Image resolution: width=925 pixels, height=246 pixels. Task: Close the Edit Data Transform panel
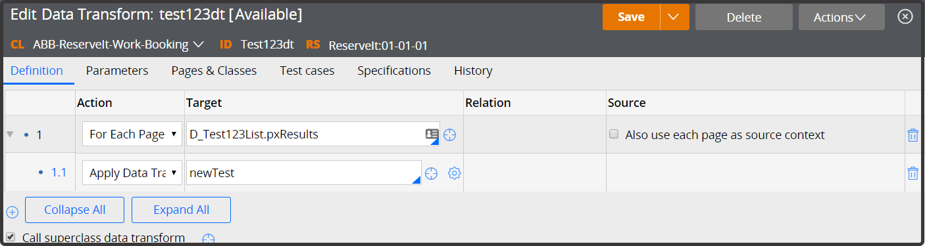click(905, 17)
